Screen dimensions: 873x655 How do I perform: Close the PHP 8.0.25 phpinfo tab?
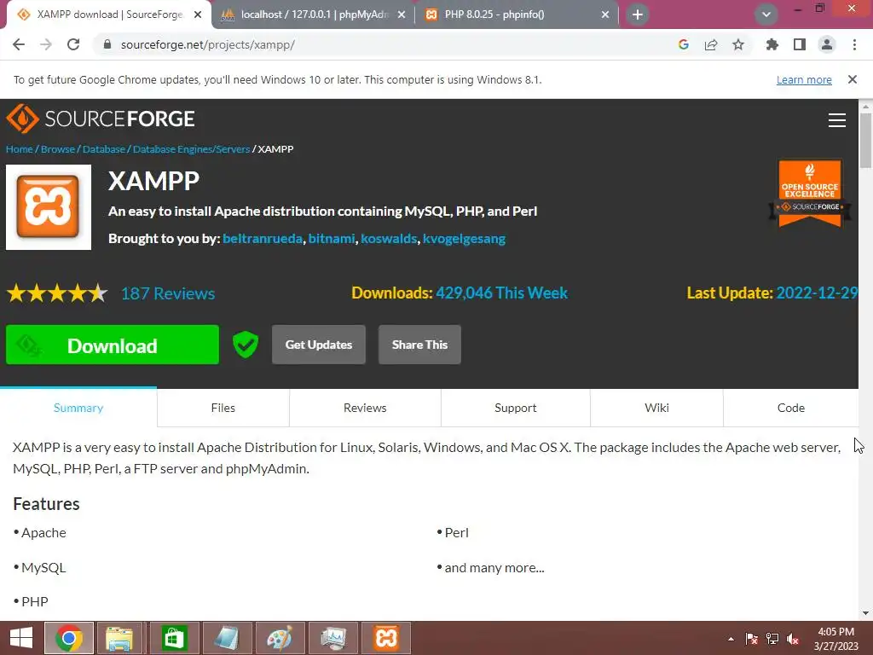(x=605, y=14)
